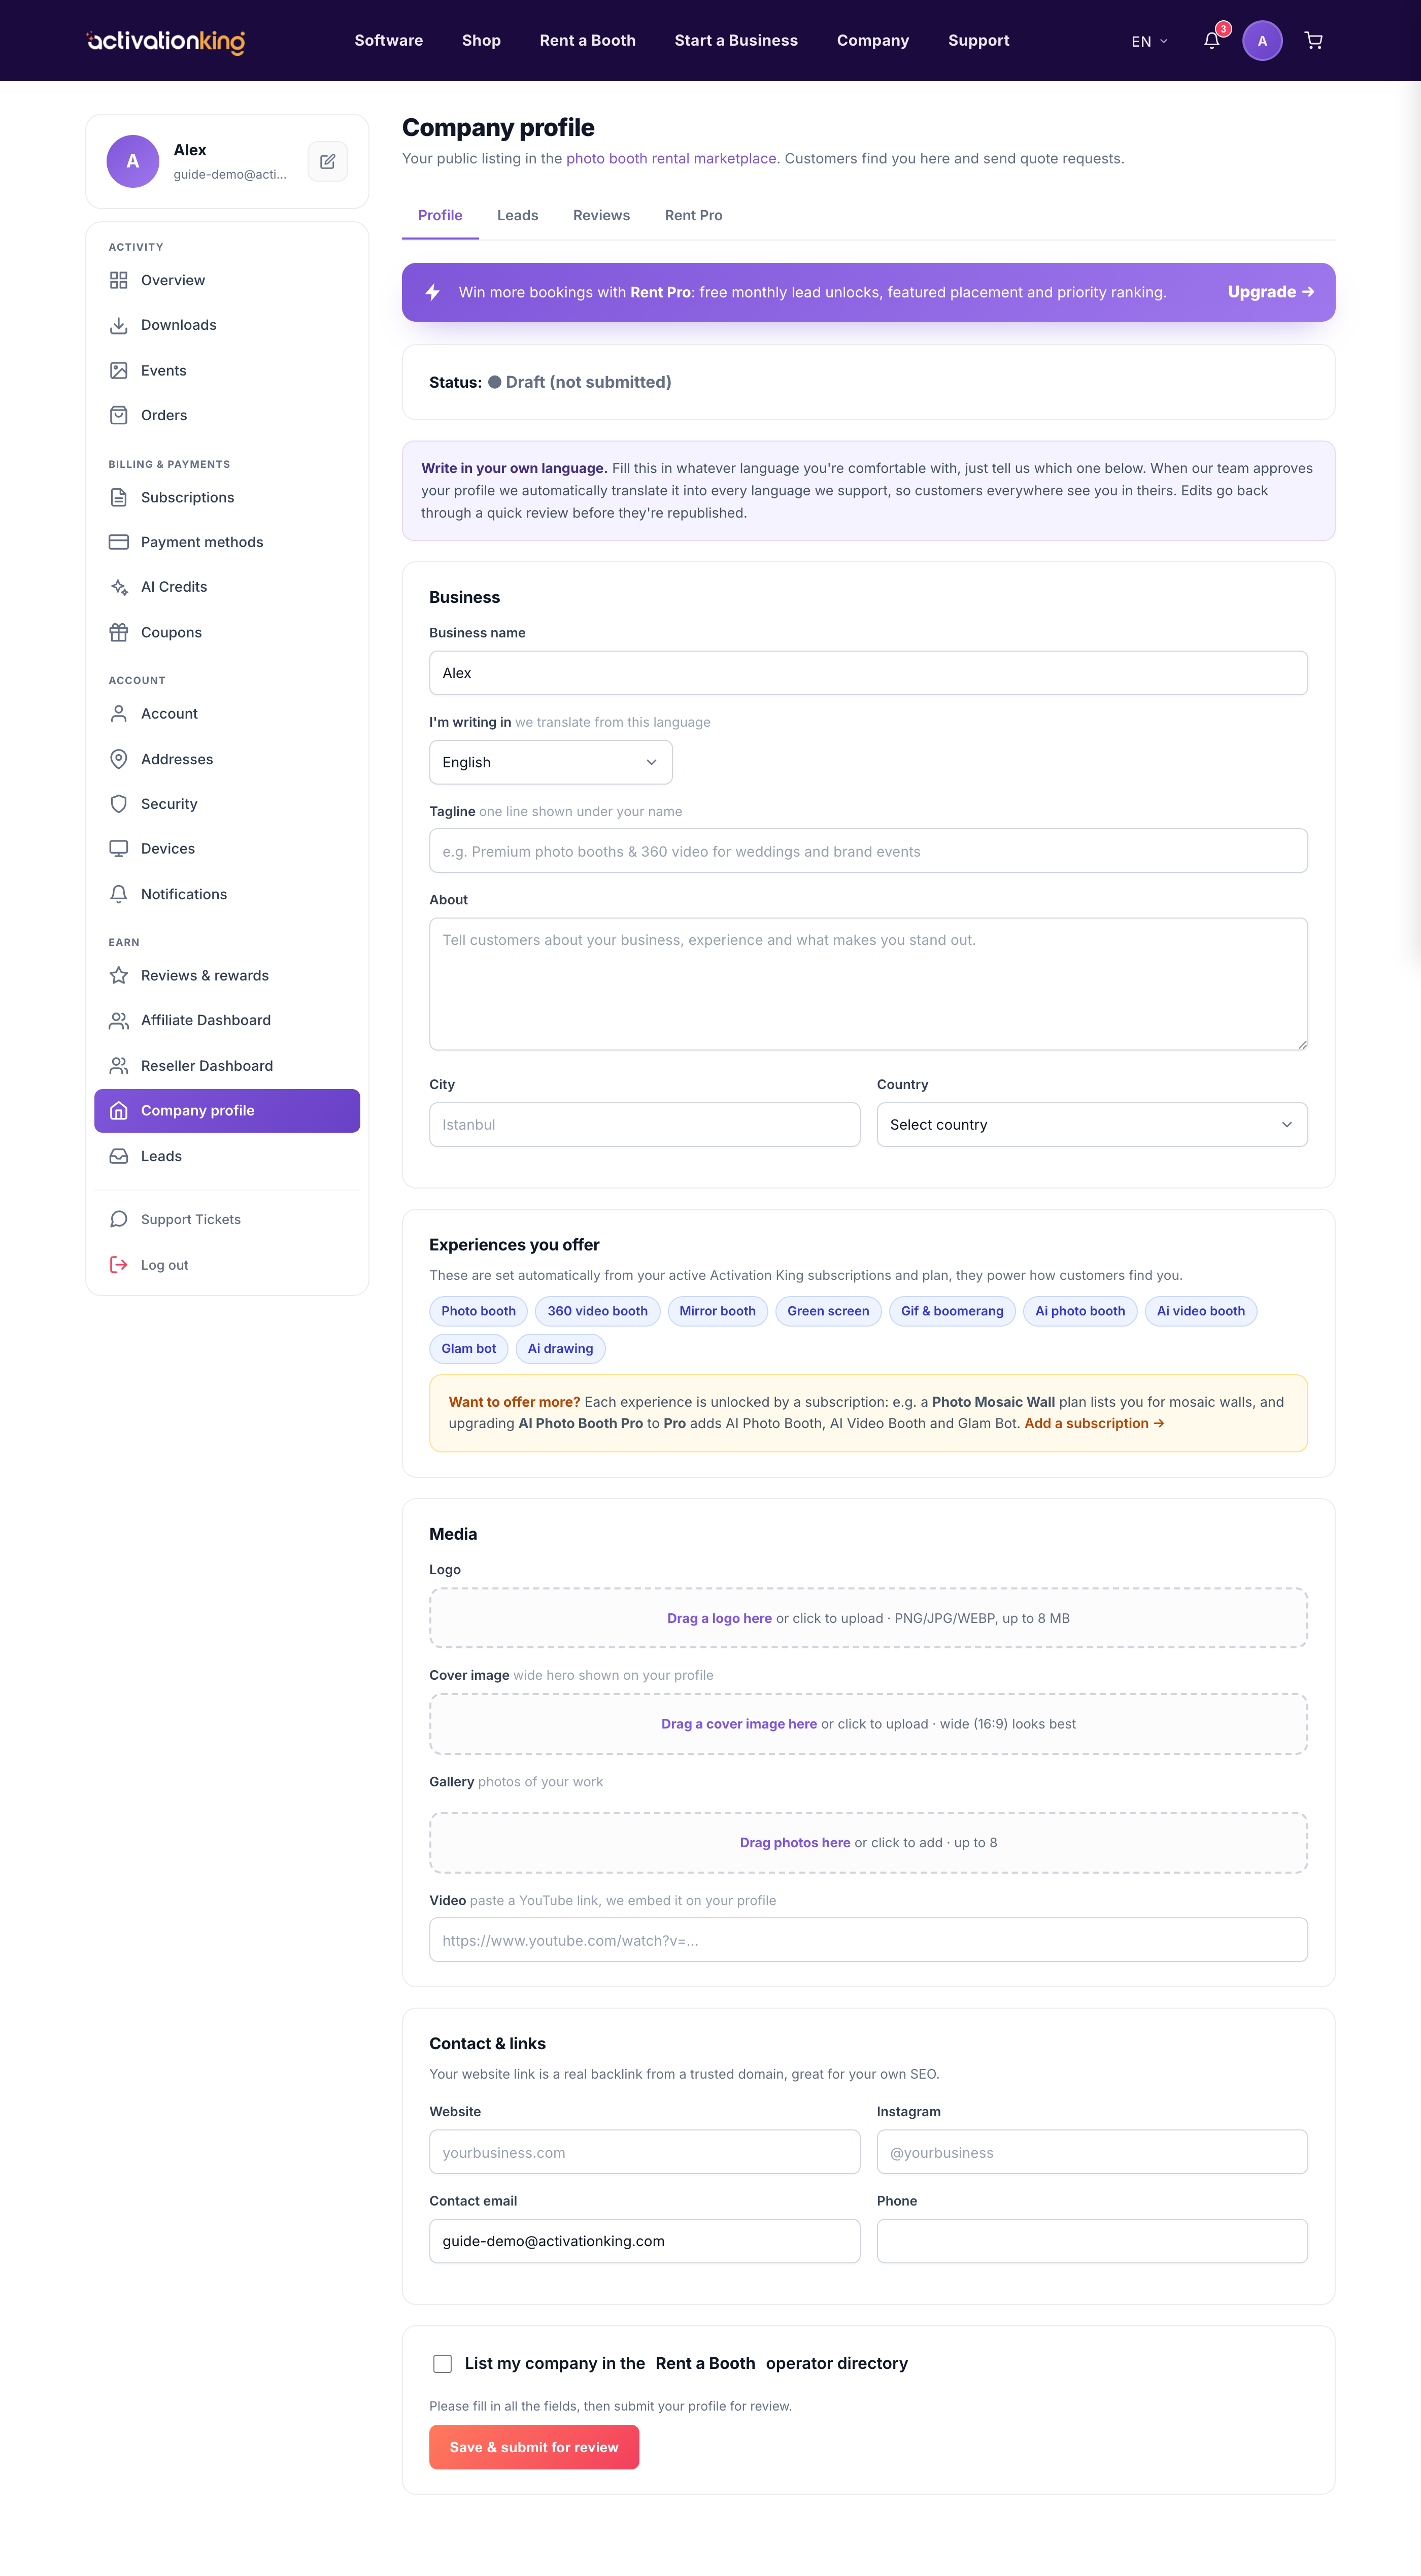Screen dimensions: 1421x2576
Task: Open the Software menu
Action: point(388,41)
